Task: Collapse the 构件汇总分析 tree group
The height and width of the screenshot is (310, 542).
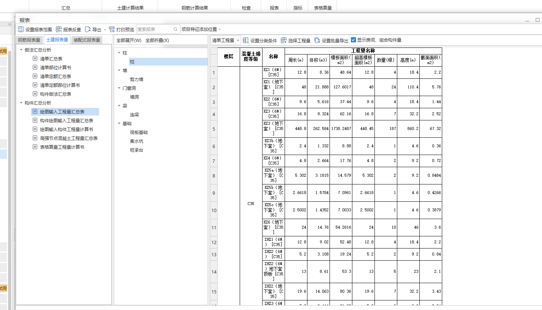Action: tap(21, 103)
